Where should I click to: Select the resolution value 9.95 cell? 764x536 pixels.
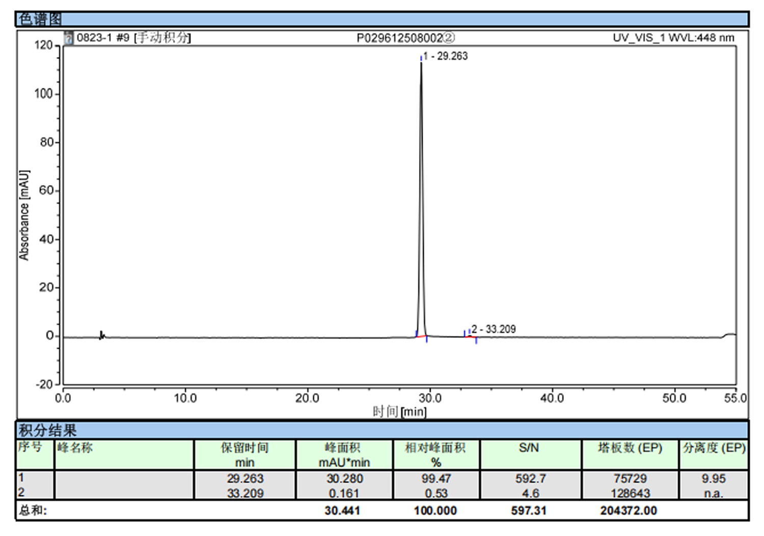[x=713, y=478]
